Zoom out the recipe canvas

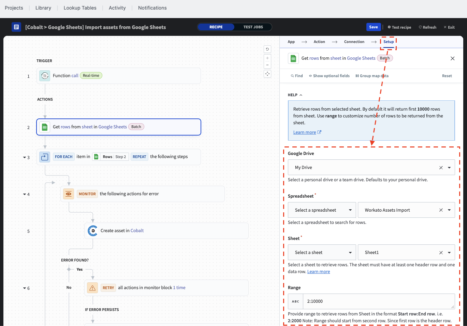pos(267,65)
